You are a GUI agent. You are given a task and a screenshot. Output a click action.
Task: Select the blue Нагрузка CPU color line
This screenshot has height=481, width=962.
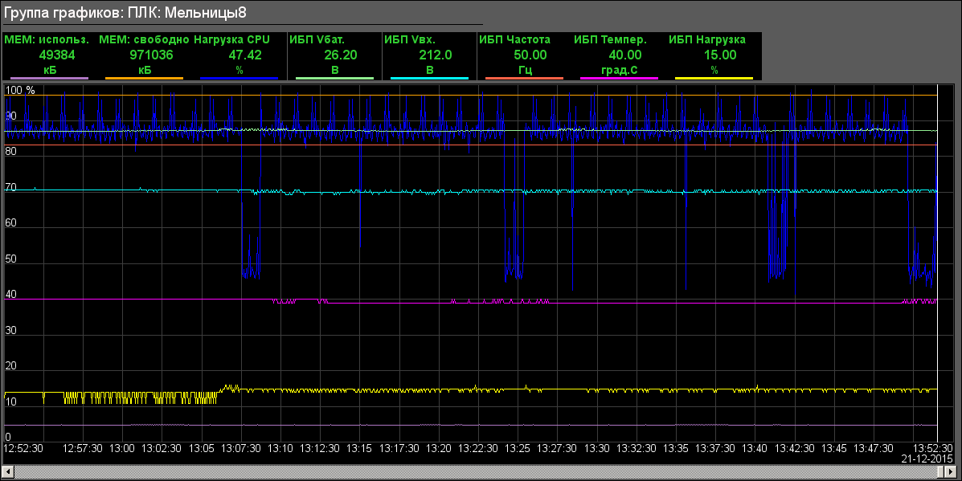tap(239, 79)
